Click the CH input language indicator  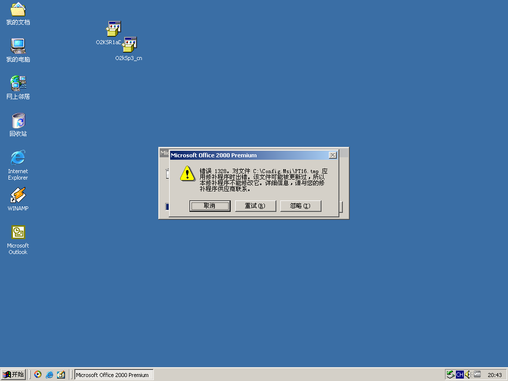tap(459, 375)
